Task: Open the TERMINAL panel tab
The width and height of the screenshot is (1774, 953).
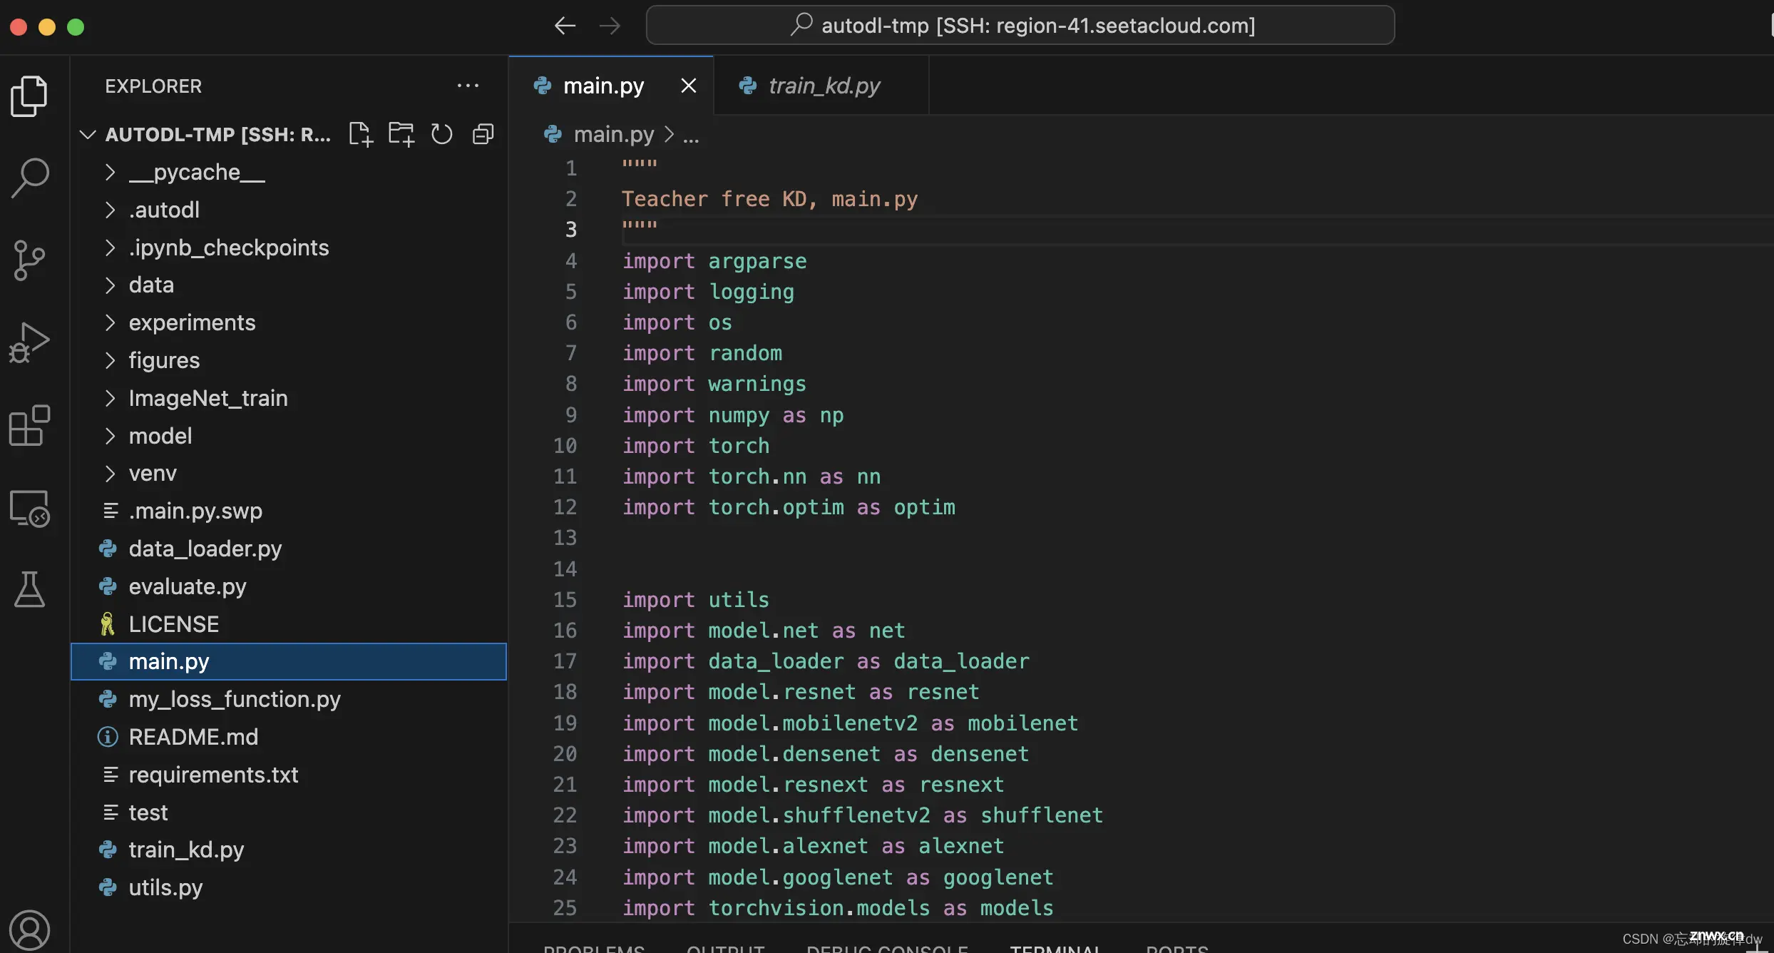Action: coord(1056,948)
